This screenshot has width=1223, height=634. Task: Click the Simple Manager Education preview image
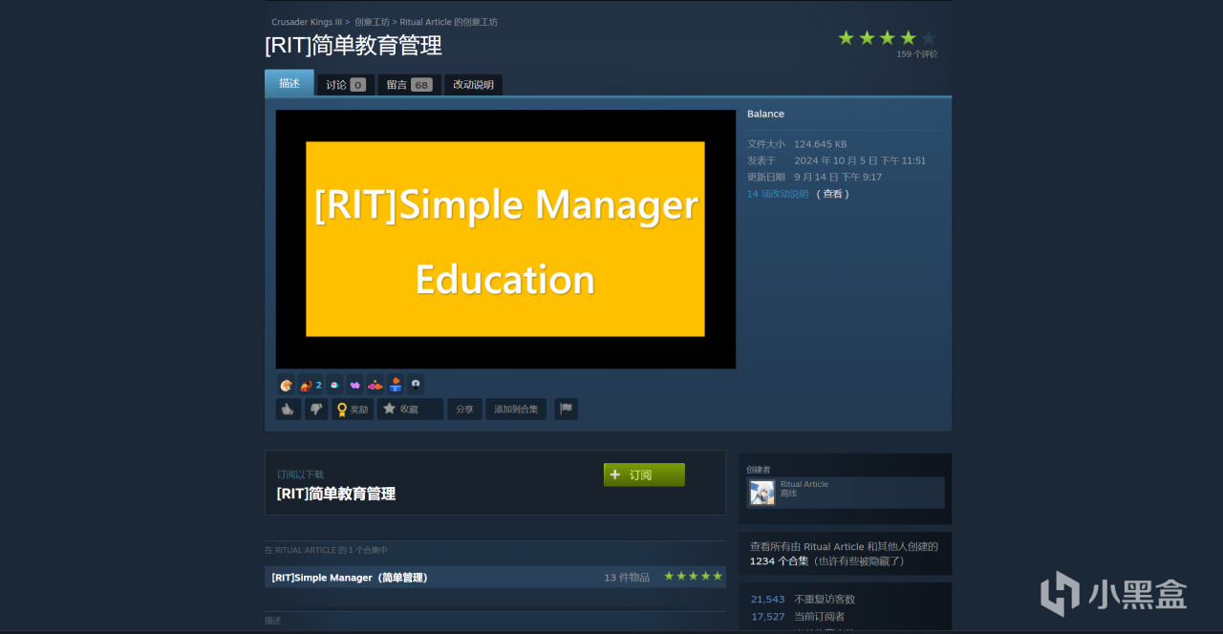click(505, 239)
